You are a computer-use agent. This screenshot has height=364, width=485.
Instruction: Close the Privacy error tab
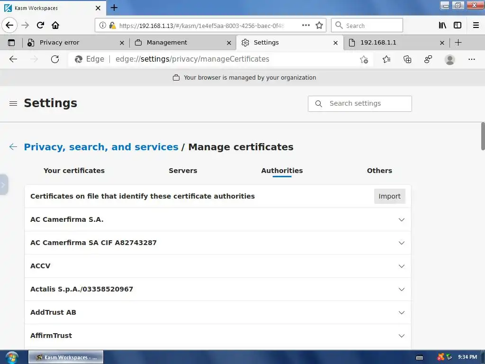coord(122,43)
